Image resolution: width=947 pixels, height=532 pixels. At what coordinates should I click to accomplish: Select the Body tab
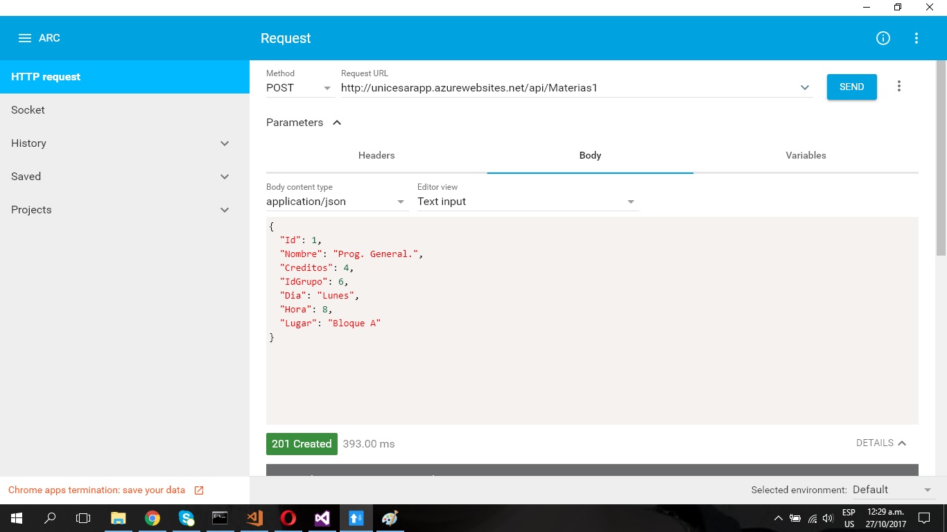coord(590,155)
